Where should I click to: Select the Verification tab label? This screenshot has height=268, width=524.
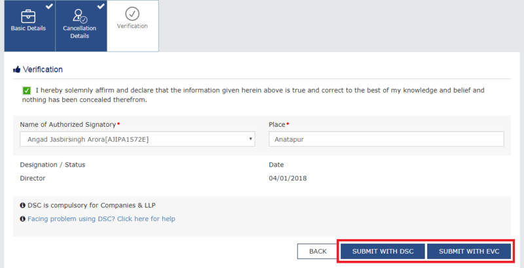click(132, 26)
